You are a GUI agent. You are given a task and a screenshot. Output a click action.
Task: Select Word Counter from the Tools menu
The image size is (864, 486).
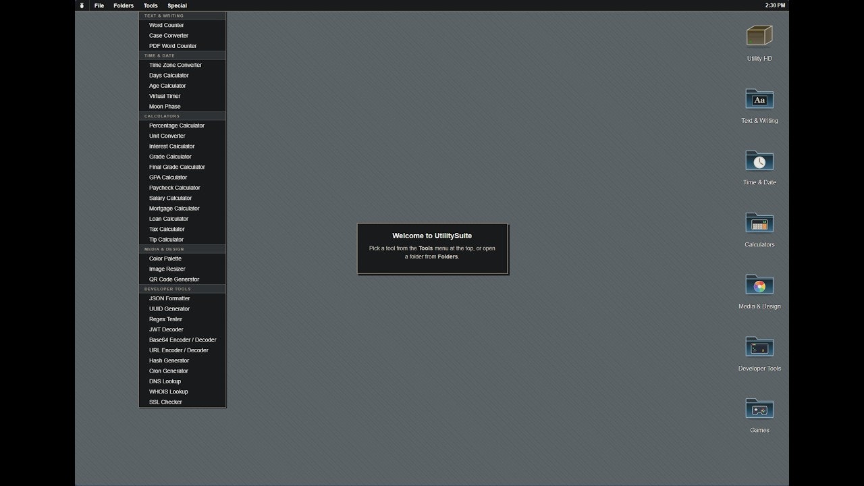pyautogui.click(x=182, y=25)
